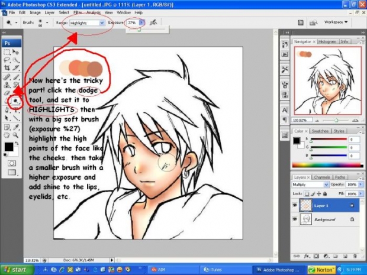Open the Filter menu
Image resolution: width=367 pixels, height=275 pixels.
point(78,12)
